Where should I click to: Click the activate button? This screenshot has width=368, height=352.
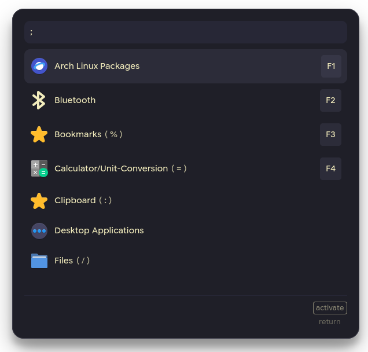tap(330, 308)
